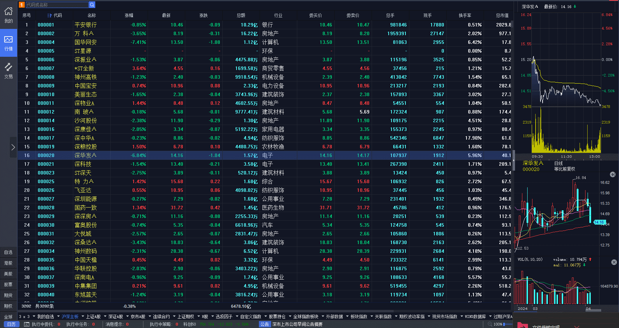
Task: Switch to the 股票持仓 bottom tab
Action: [277, 317]
